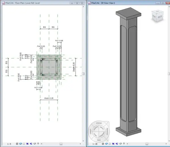Click Floor Plan vertical scrollbar down arrow
170x147 pixels.
(83, 141)
